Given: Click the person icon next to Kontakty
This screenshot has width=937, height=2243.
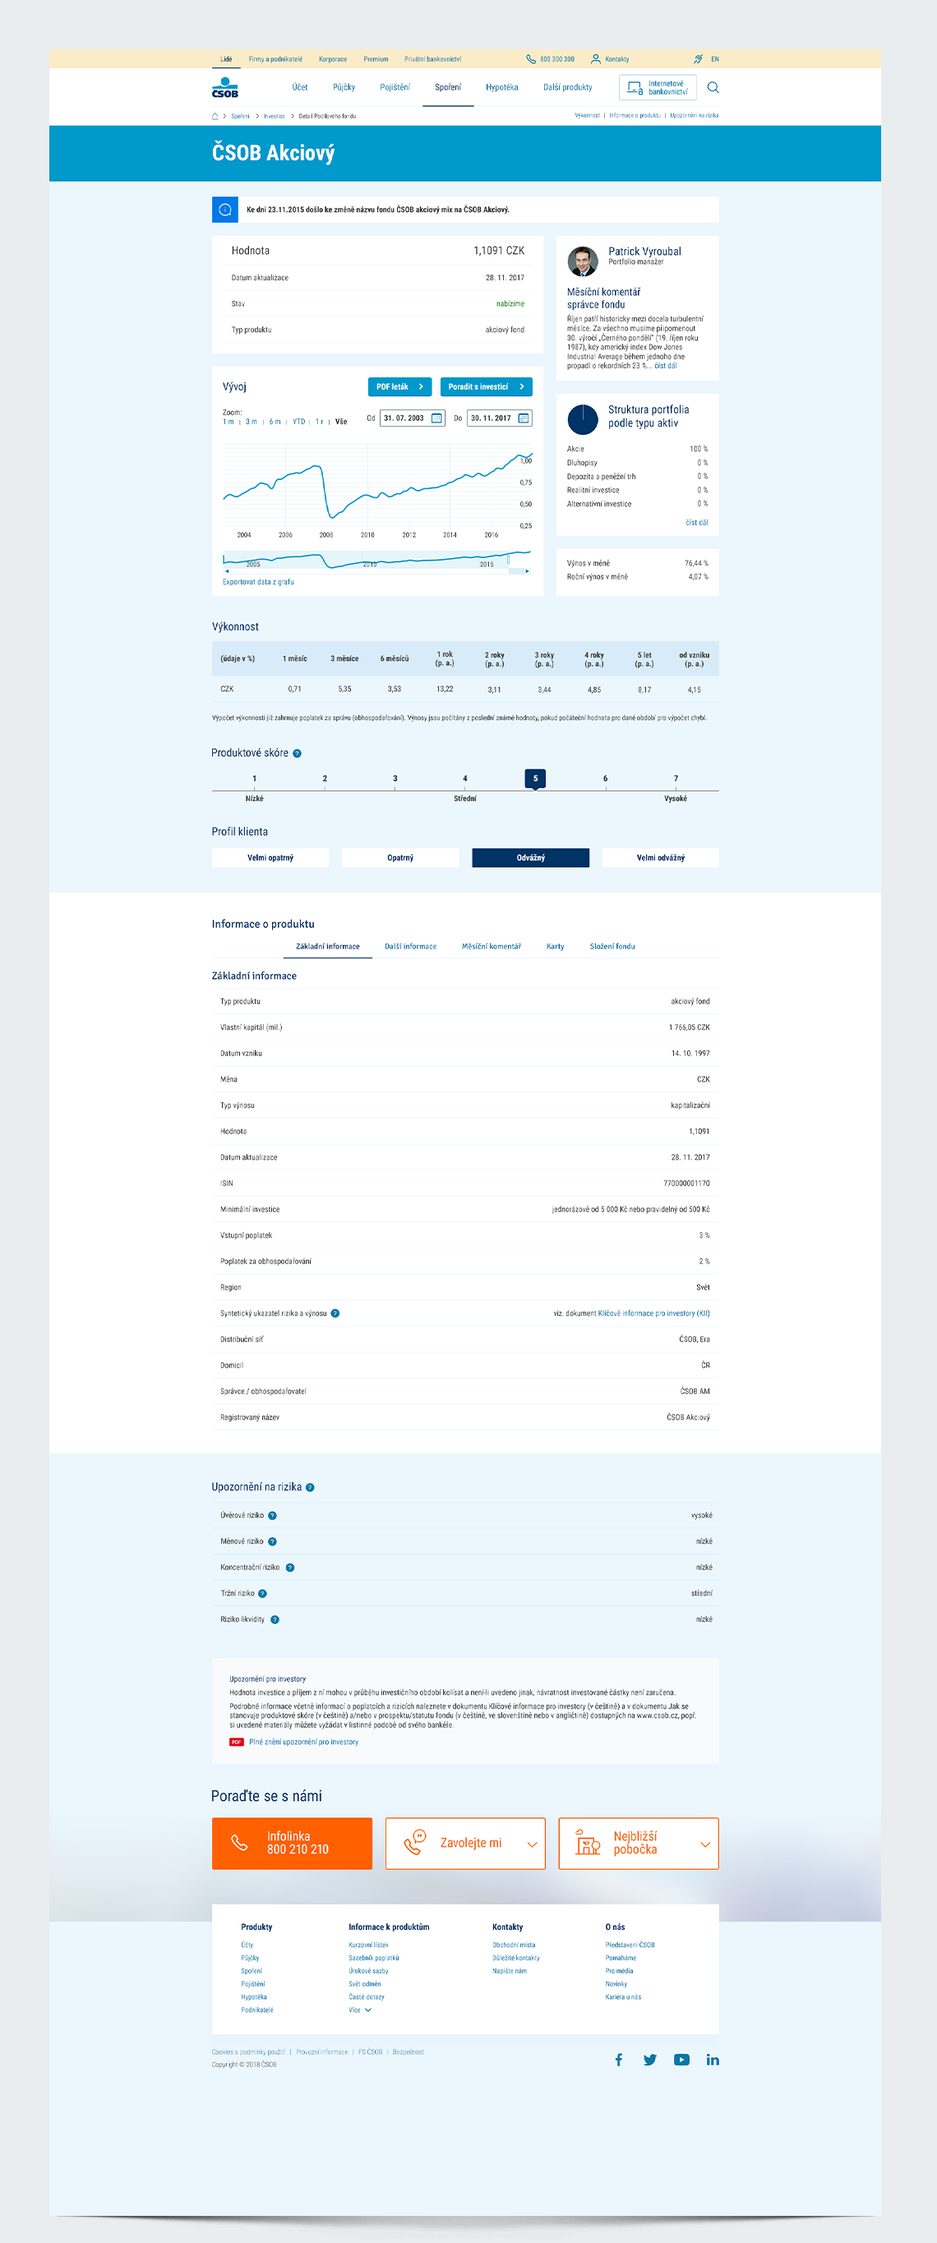Looking at the screenshot, I should click(x=596, y=59).
